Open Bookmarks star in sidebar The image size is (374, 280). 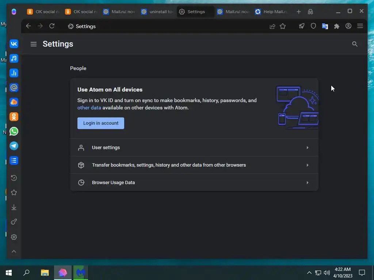[x=14, y=192]
